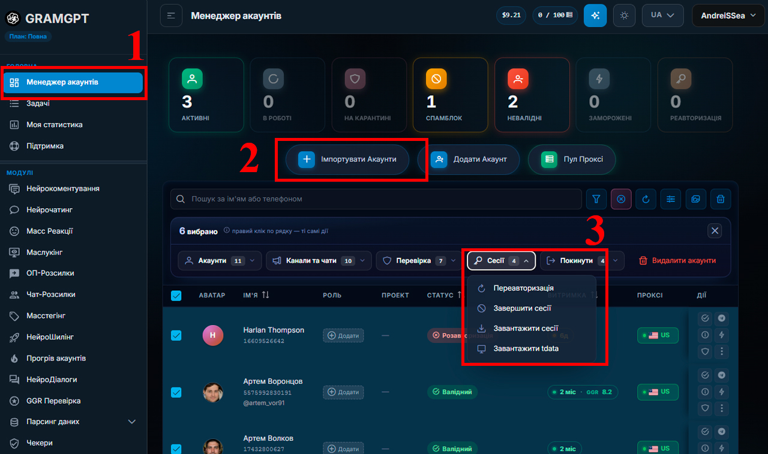The image size is (768, 454).
Task: Open the Перевірка 7 dropdown
Action: pyautogui.click(x=419, y=261)
